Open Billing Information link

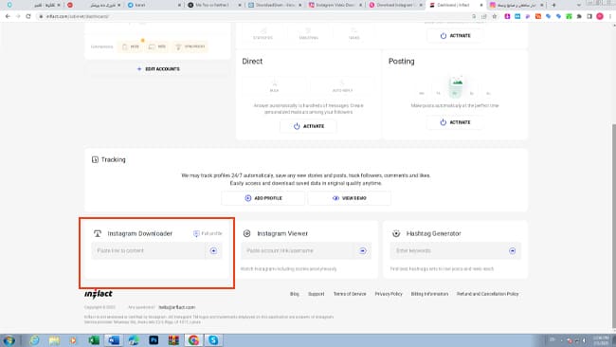(x=429, y=294)
